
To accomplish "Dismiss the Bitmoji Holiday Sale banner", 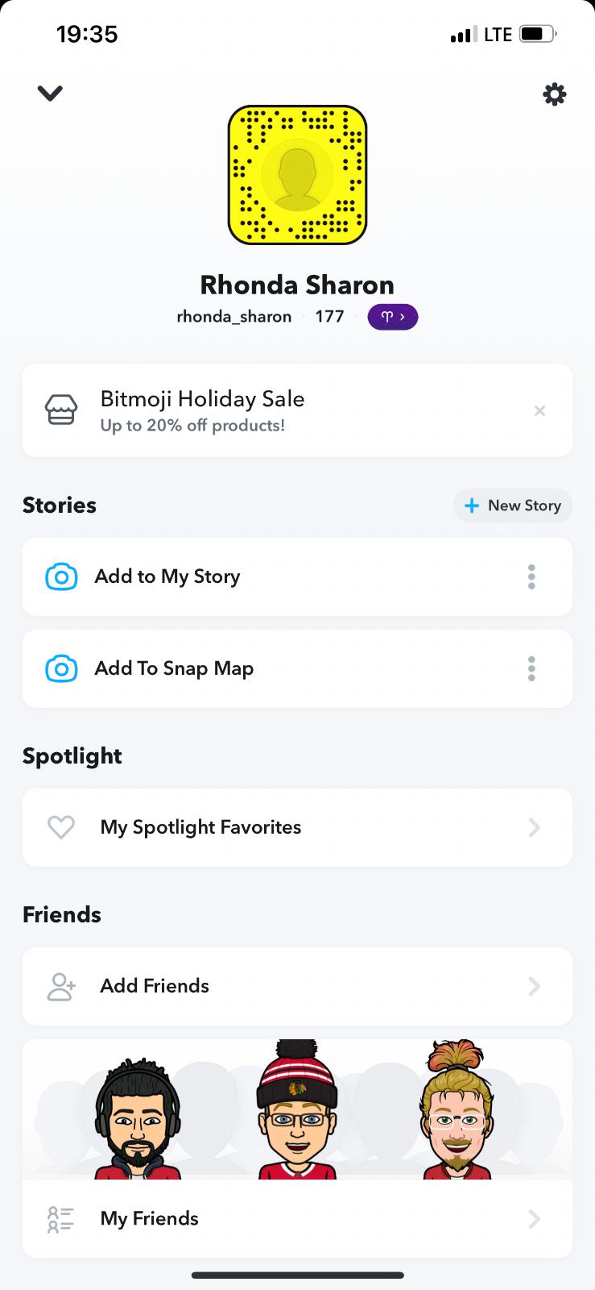I will (539, 411).
